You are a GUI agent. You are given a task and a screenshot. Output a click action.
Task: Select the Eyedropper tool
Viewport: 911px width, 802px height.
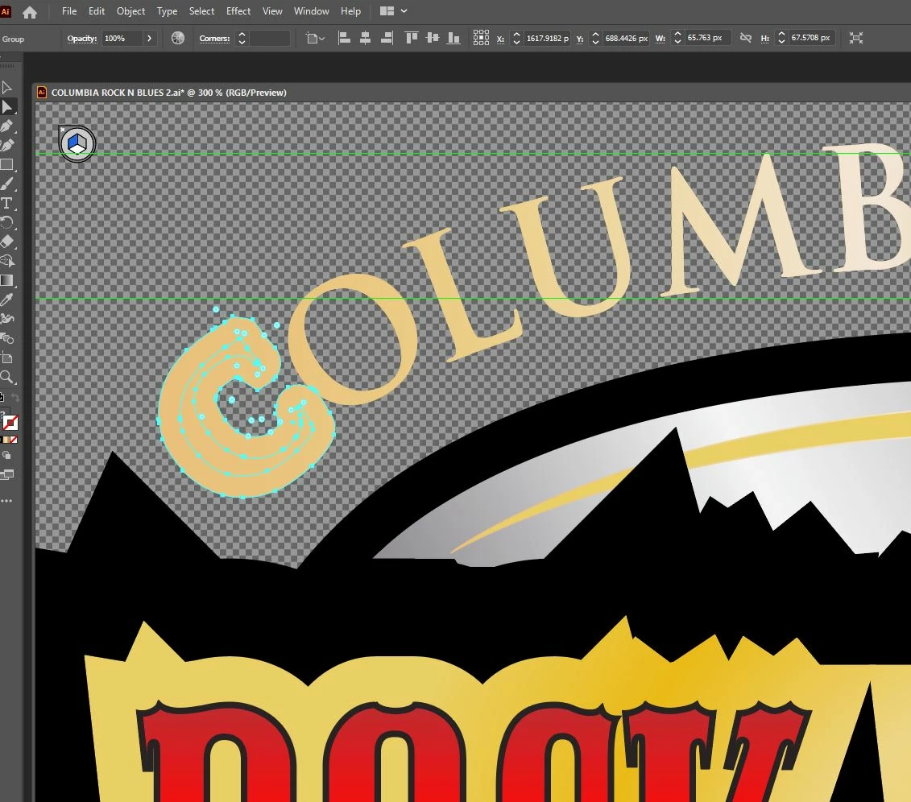point(7,300)
